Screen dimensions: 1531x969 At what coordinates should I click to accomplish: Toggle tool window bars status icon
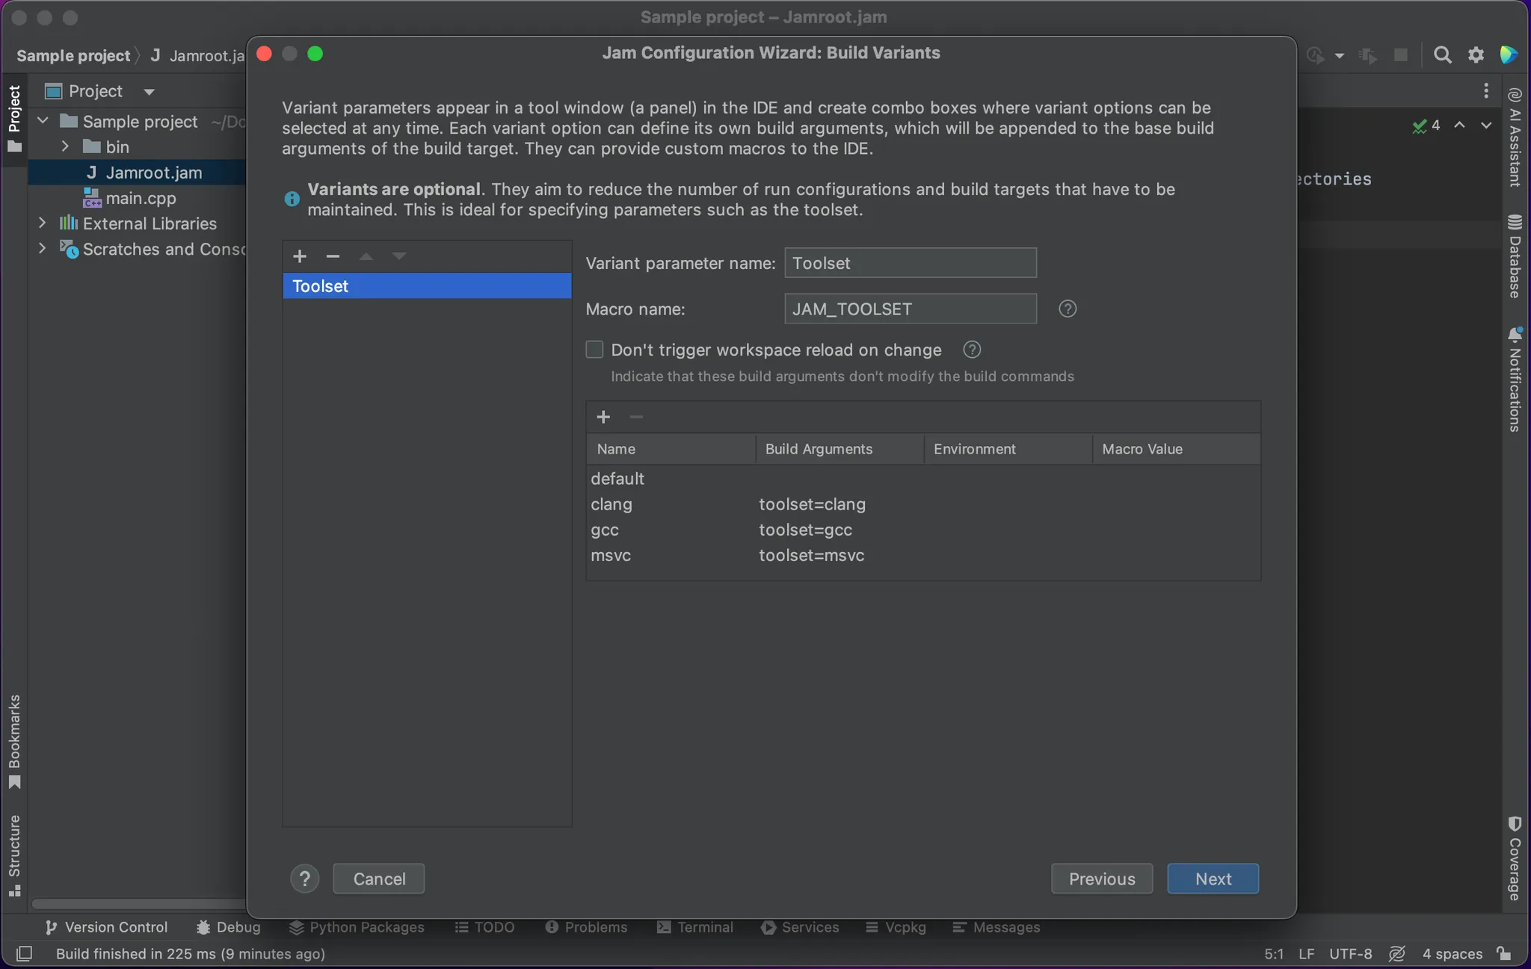point(24,953)
